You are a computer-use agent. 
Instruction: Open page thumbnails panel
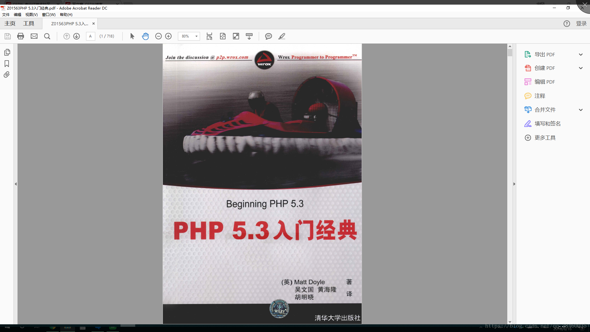7,52
